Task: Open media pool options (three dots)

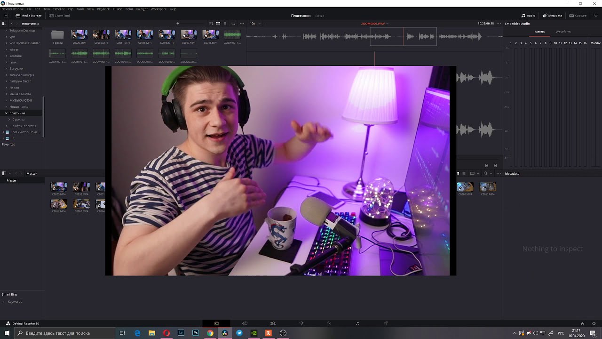Action: click(x=498, y=173)
